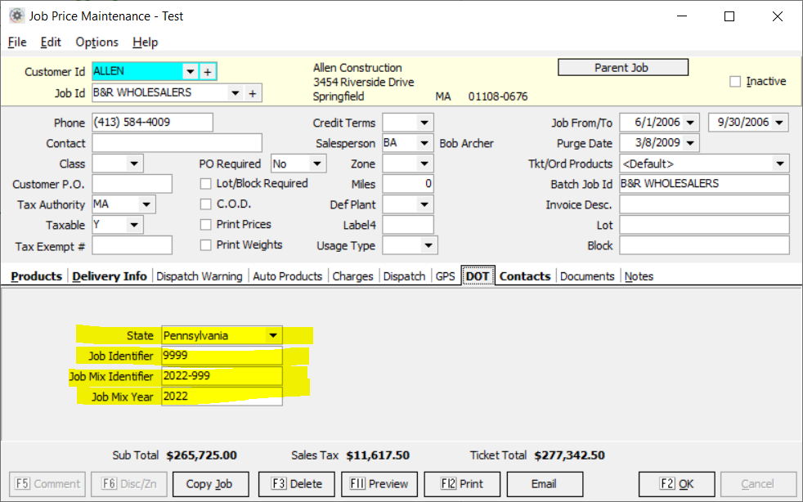
Task: Open the Dispatch Warning tab
Action: pyautogui.click(x=199, y=276)
